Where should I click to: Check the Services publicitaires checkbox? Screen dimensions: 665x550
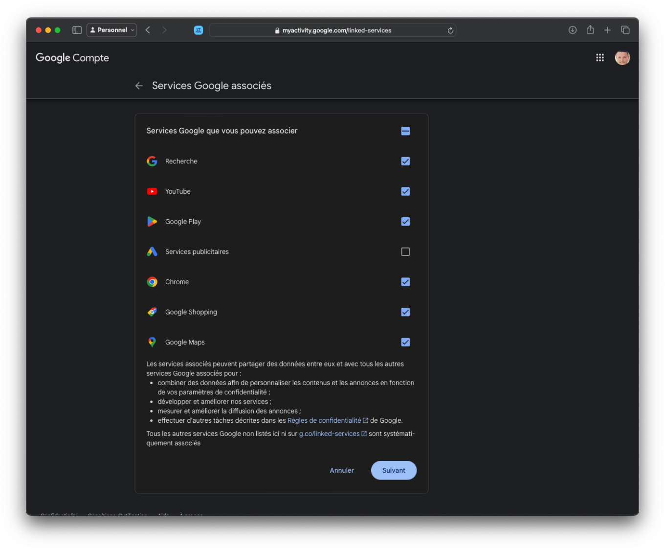[x=405, y=252]
